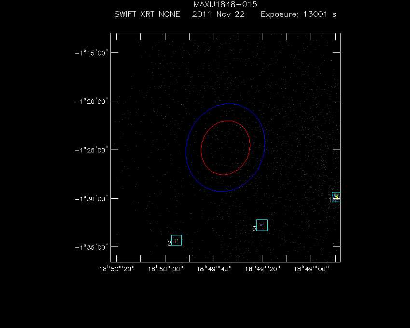
Task: Click the source number label '1'
Action: [x=330, y=200]
